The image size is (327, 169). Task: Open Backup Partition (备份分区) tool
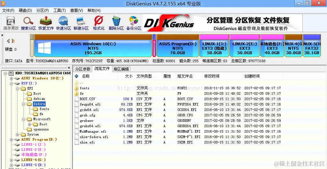click(134, 23)
